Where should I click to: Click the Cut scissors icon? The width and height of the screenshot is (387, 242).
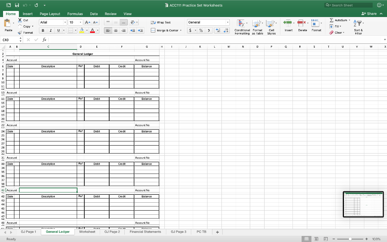[x=20, y=20]
